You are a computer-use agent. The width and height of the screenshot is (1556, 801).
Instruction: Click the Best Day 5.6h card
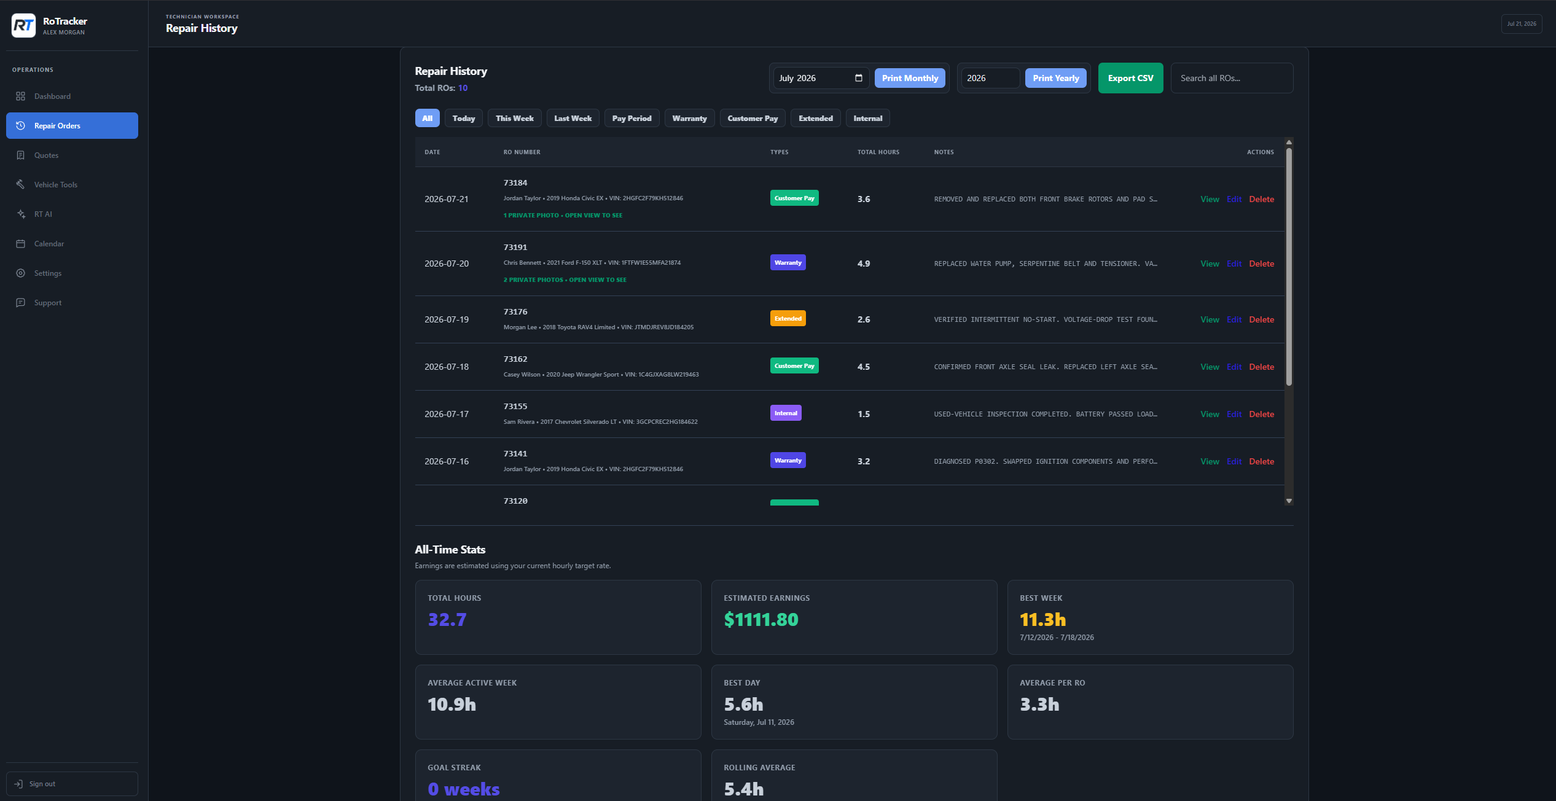pyautogui.click(x=854, y=702)
